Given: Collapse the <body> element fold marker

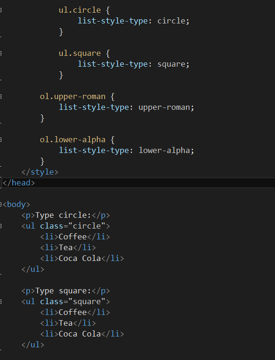Looking at the screenshot, I should (x=0, y=204).
